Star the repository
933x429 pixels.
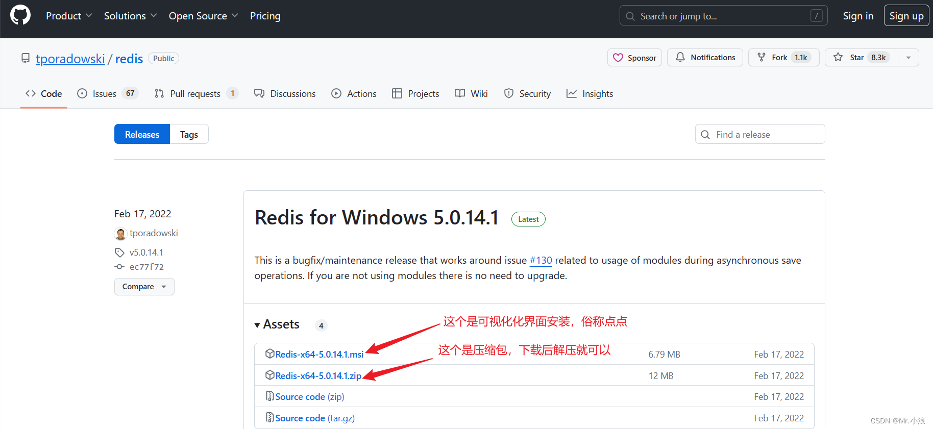tap(861, 58)
